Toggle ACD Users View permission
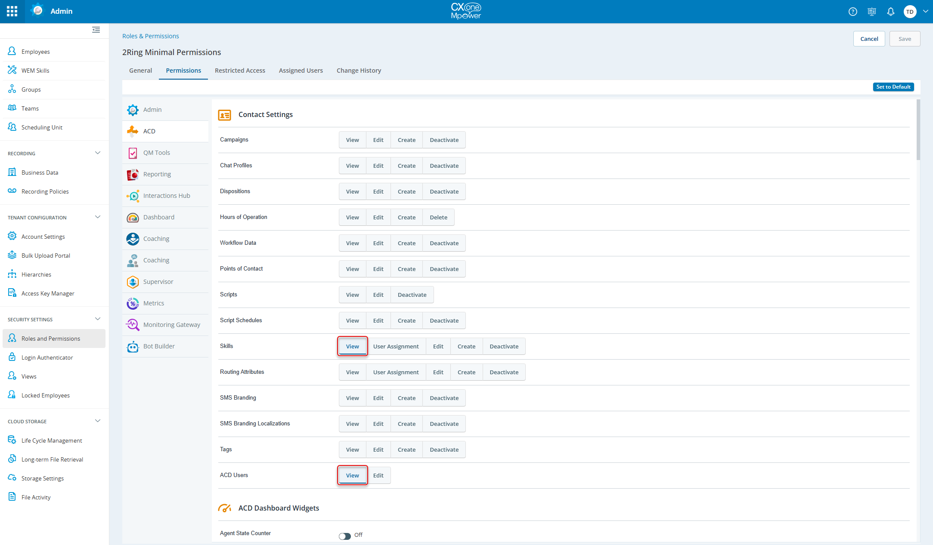 (x=352, y=475)
